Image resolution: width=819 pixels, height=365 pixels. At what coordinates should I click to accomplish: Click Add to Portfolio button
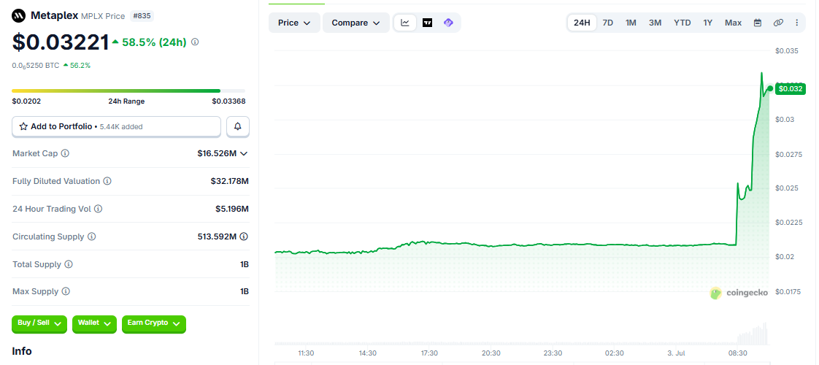click(117, 126)
